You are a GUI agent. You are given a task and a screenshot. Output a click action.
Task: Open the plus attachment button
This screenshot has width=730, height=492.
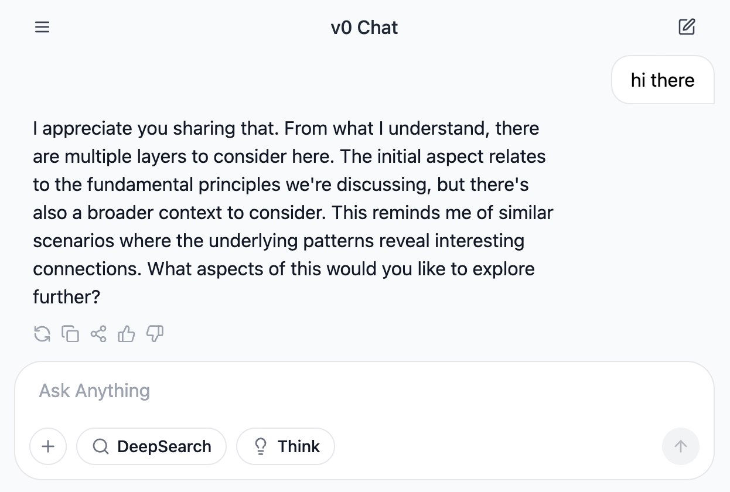point(48,446)
